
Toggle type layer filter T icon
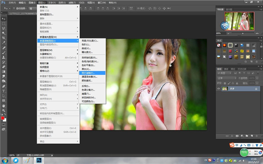point(244,73)
